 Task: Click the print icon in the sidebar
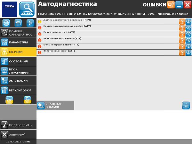tap(6, 23)
